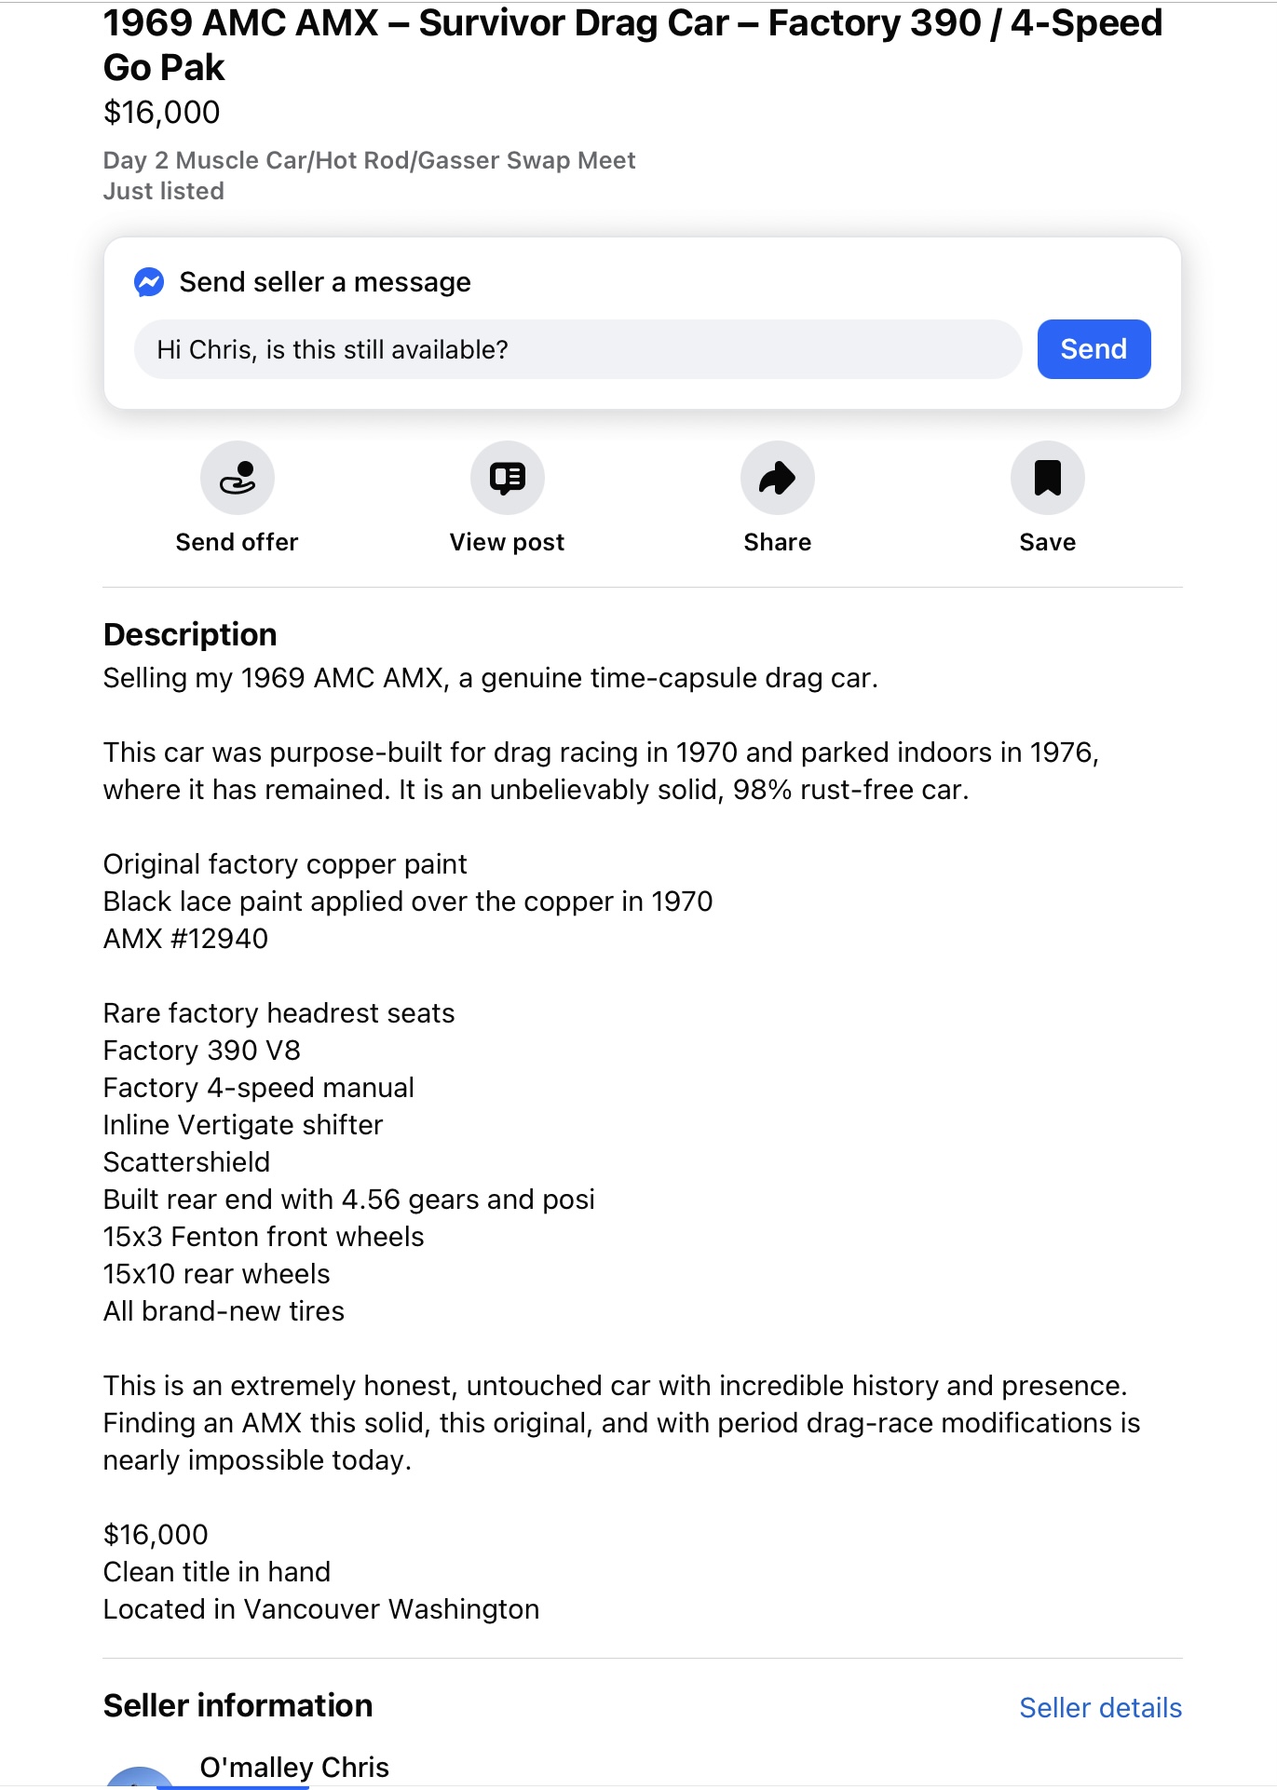Send the message with the blue Send button
The width and height of the screenshot is (1277, 1790).
pyautogui.click(x=1094, y=349)
